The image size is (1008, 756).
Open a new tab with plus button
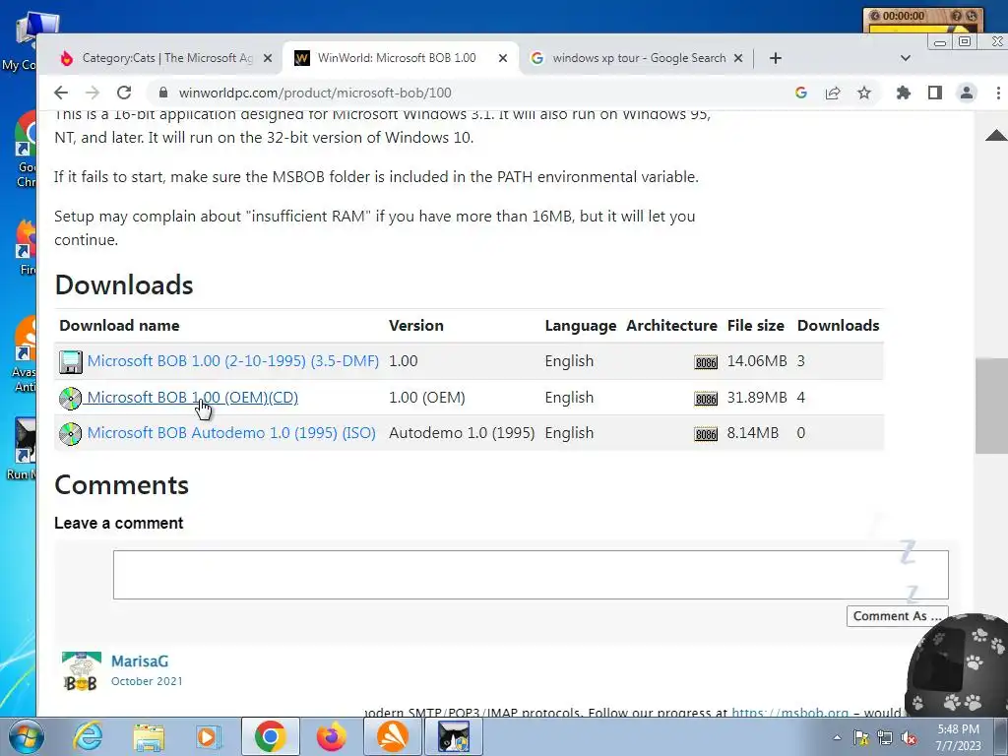[776, 58]
